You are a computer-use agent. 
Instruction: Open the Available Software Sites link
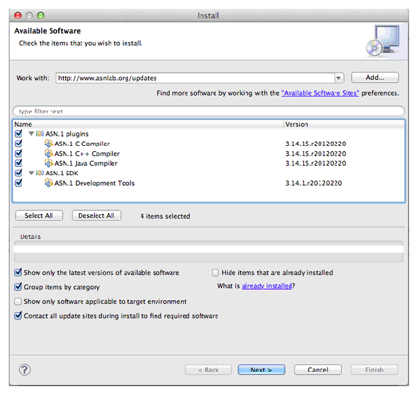[320, 93]
